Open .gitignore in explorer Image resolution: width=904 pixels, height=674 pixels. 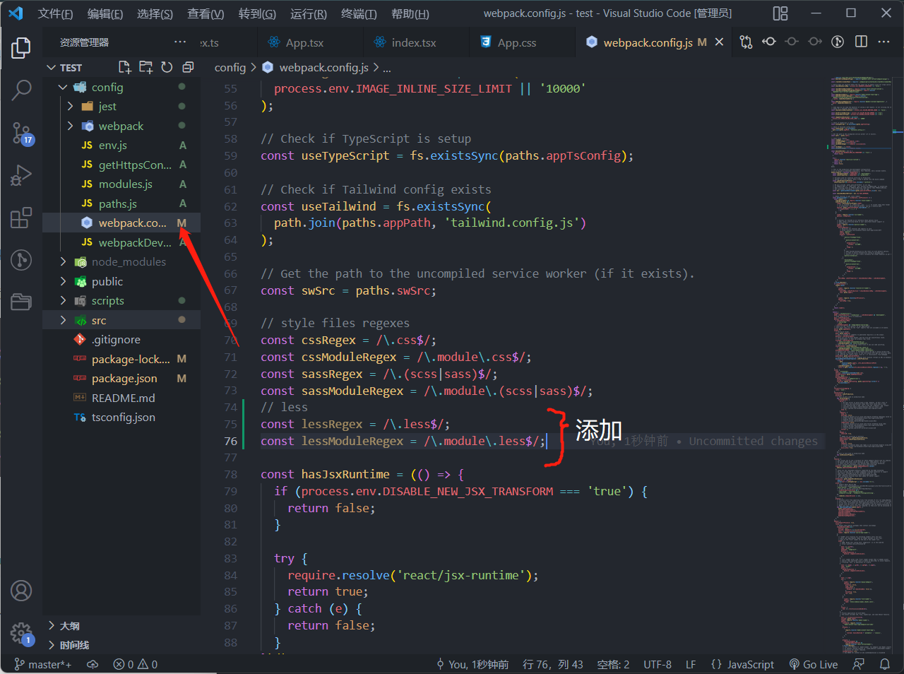(x=121, y=340)
